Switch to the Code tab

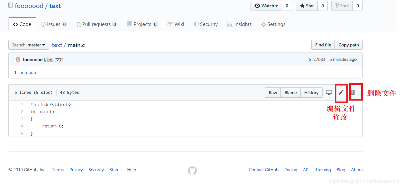pyautogui.click(x=22, y=24)
